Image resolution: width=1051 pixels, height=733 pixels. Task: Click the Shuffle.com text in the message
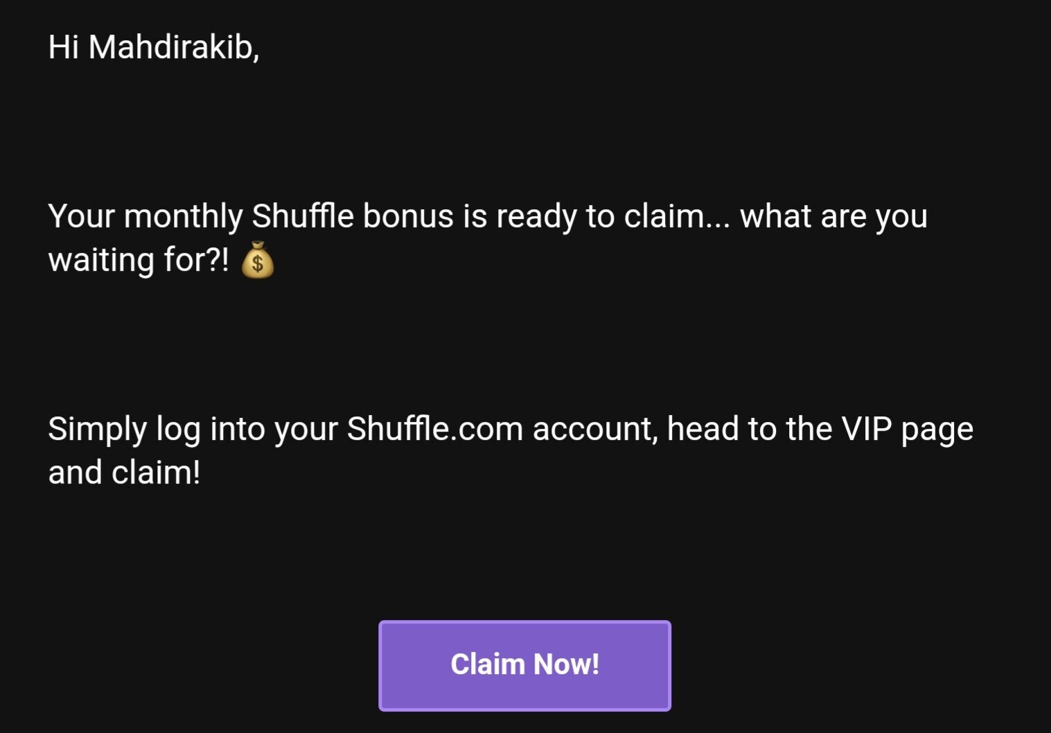pos(434,429)
